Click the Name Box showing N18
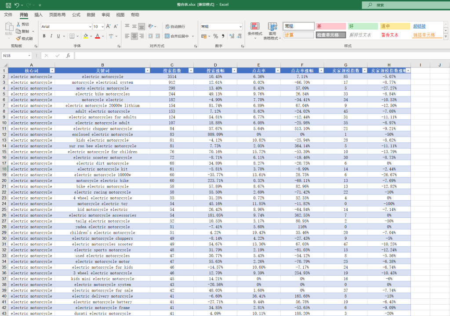Viewport: 450px width, 316px height. 15,56
